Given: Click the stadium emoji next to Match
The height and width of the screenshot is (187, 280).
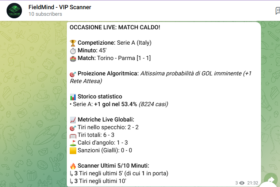Looking at the screenshot, I should coord(73,58).
